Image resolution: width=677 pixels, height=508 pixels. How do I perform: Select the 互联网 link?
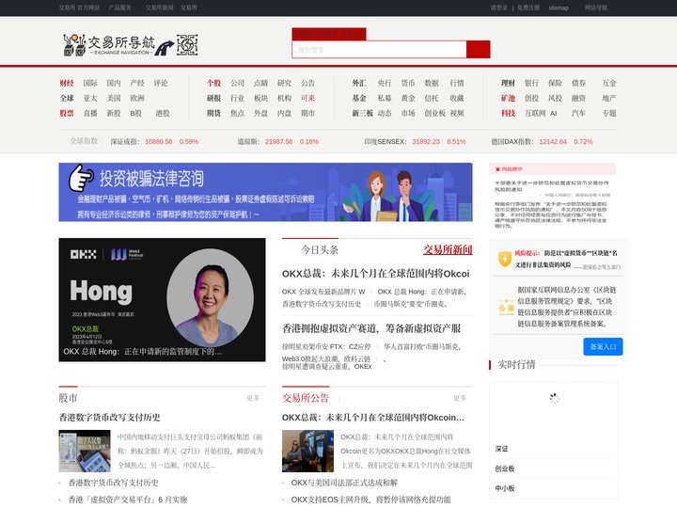pyautogui.click(x=535, y=113)
